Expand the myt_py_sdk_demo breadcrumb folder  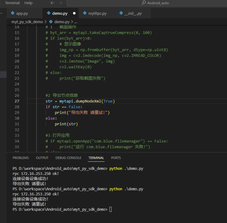[27, 22]
